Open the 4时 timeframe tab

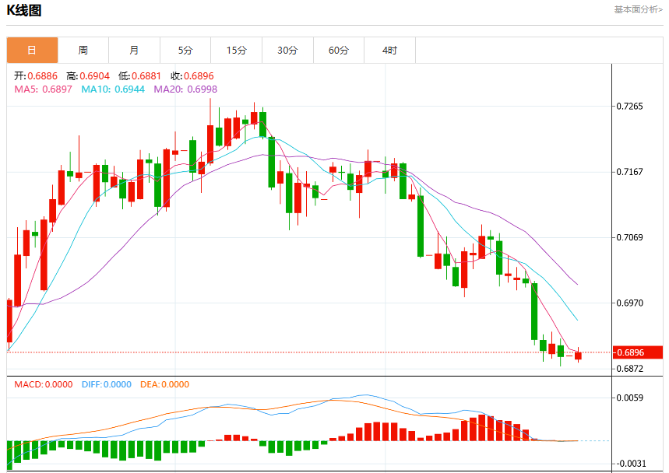389,51
